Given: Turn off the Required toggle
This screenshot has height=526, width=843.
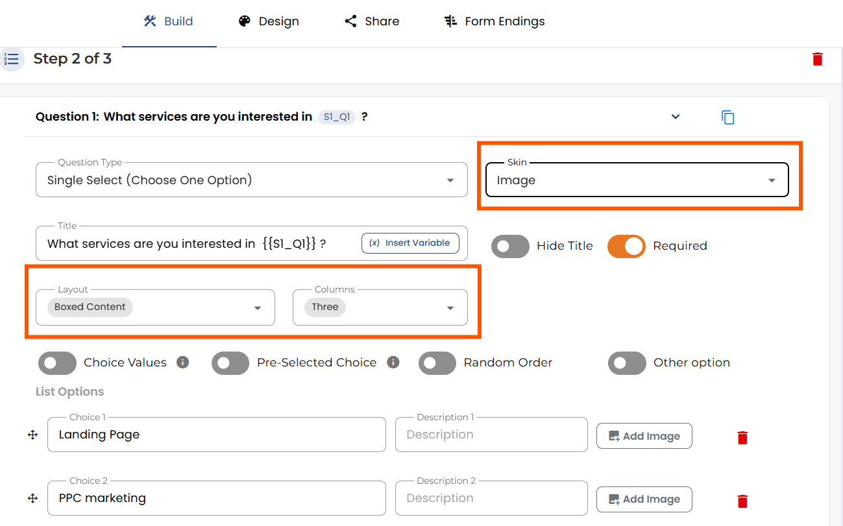Looking at the screenshot, I should point(626,246).
